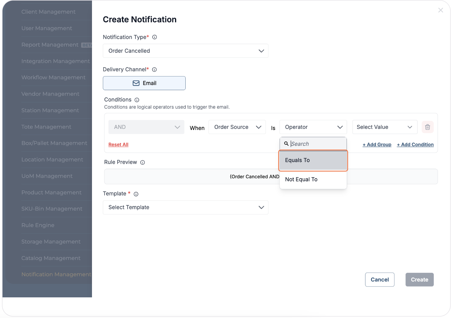Screen dimensions: 451x318
Task: Choose Not Equal To operator option
Action: tap(313, 179)
